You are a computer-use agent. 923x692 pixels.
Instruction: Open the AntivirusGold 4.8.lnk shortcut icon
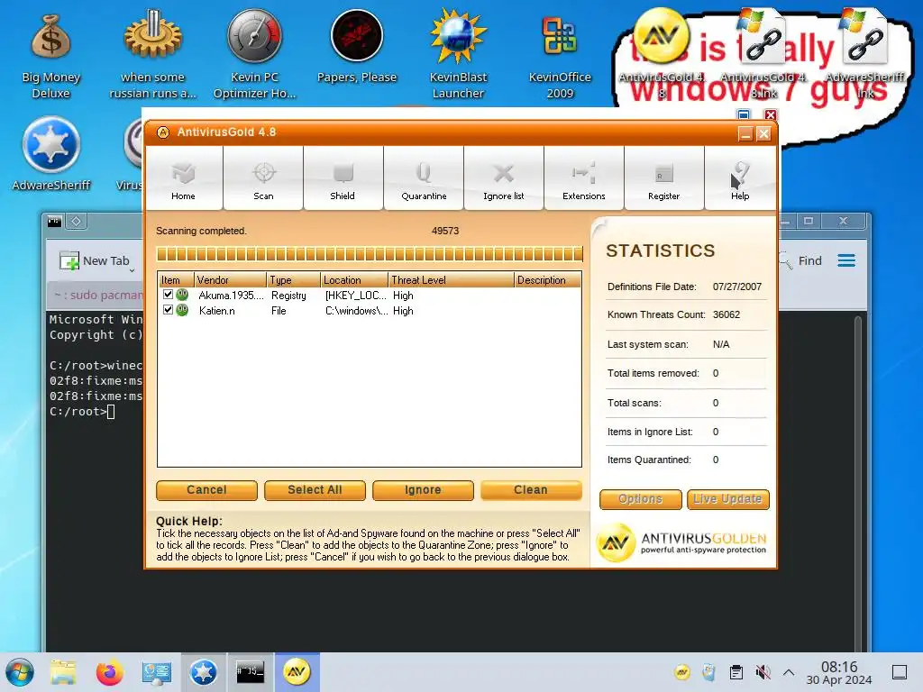[763, 53]
